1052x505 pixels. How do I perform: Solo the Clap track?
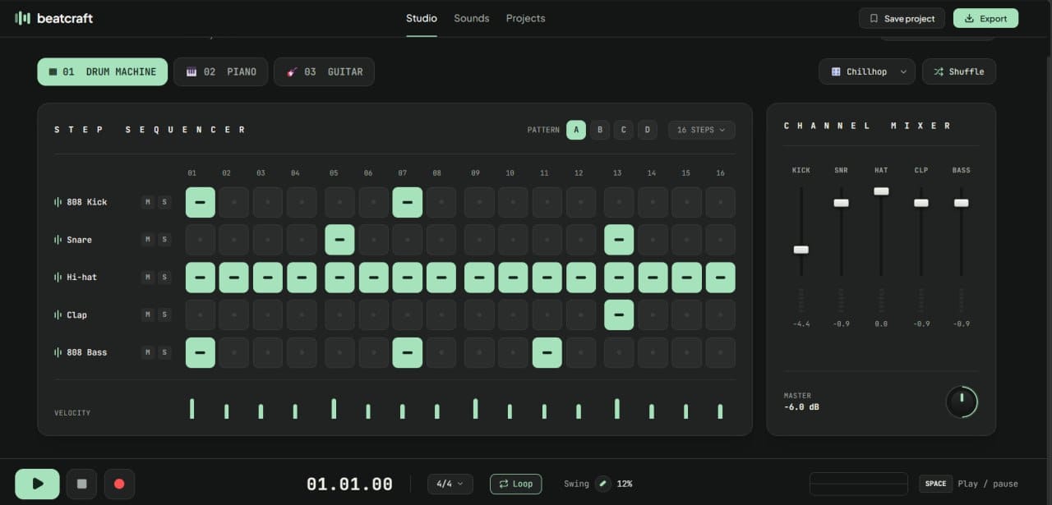[x=164, y=314]
